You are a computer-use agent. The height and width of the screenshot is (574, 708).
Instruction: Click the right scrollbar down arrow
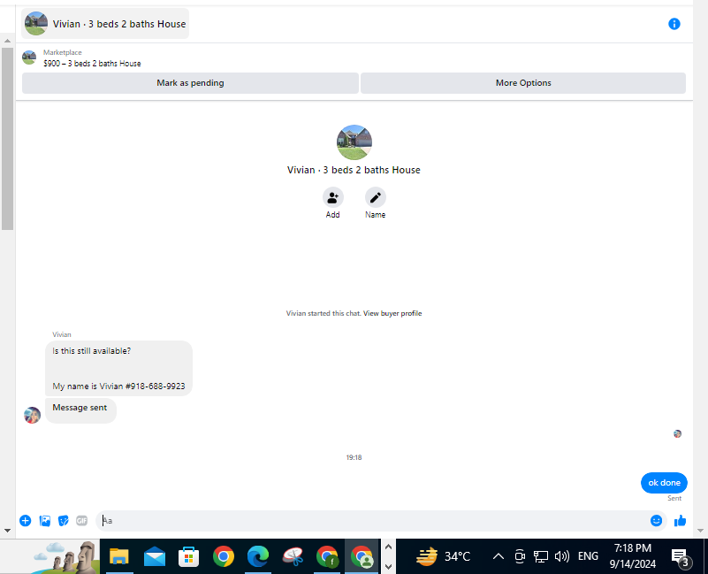point(700,531)
